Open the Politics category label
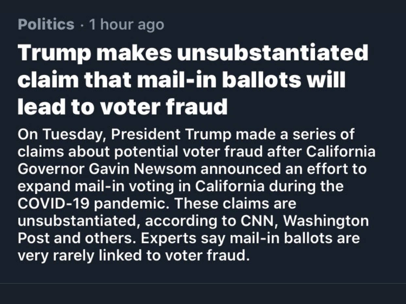The width and height of the screenshot is (406, 304). (46, 25)
